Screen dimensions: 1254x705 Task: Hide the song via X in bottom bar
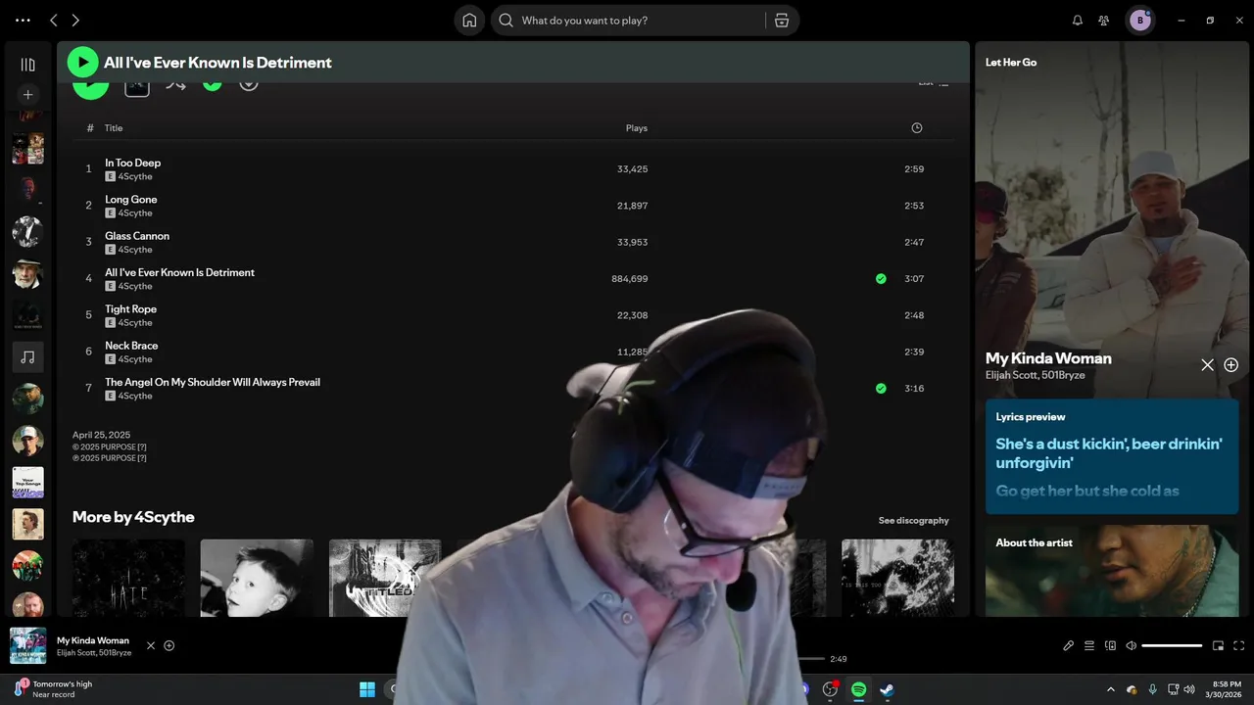(150, 645)
